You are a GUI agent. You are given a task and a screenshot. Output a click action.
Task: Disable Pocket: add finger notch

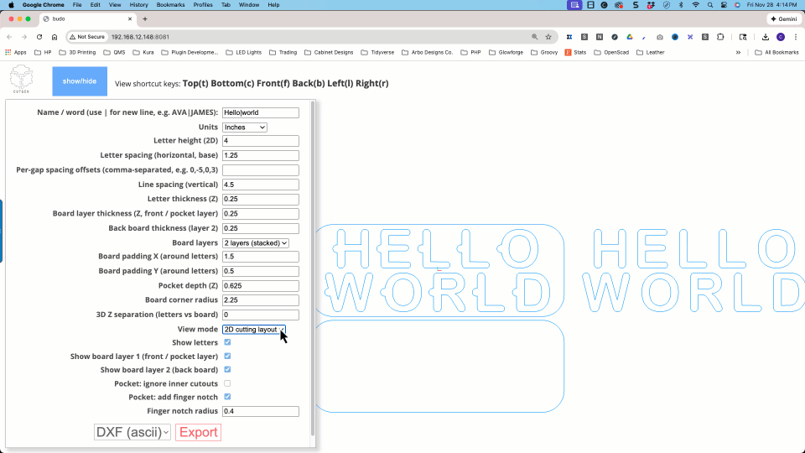click(x=227, y=397)
